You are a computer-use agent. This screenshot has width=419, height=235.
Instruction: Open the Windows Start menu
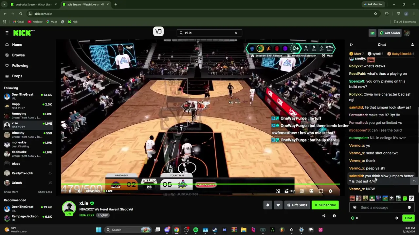point(99,230)
